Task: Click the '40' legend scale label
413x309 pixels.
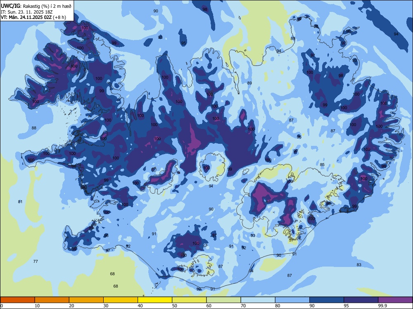Action: tap(140, 306)
